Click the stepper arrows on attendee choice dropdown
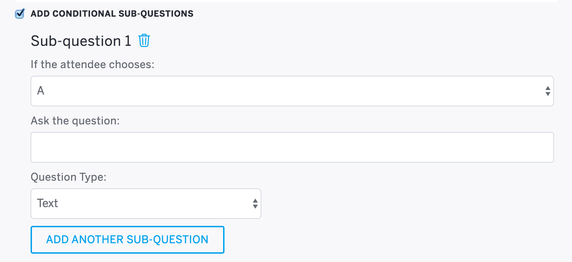The height and width of the screenshot is (262, 572). [548, 91]
